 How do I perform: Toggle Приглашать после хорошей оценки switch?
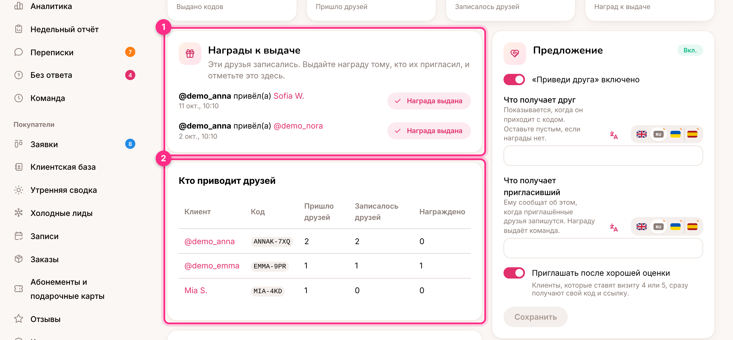pyautogui.click(x=514, y=273)
